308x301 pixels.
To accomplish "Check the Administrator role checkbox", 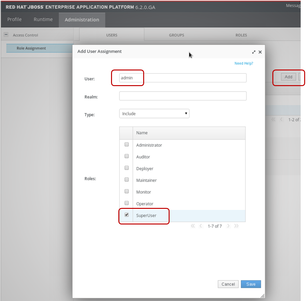I will (x=127, y=144).
